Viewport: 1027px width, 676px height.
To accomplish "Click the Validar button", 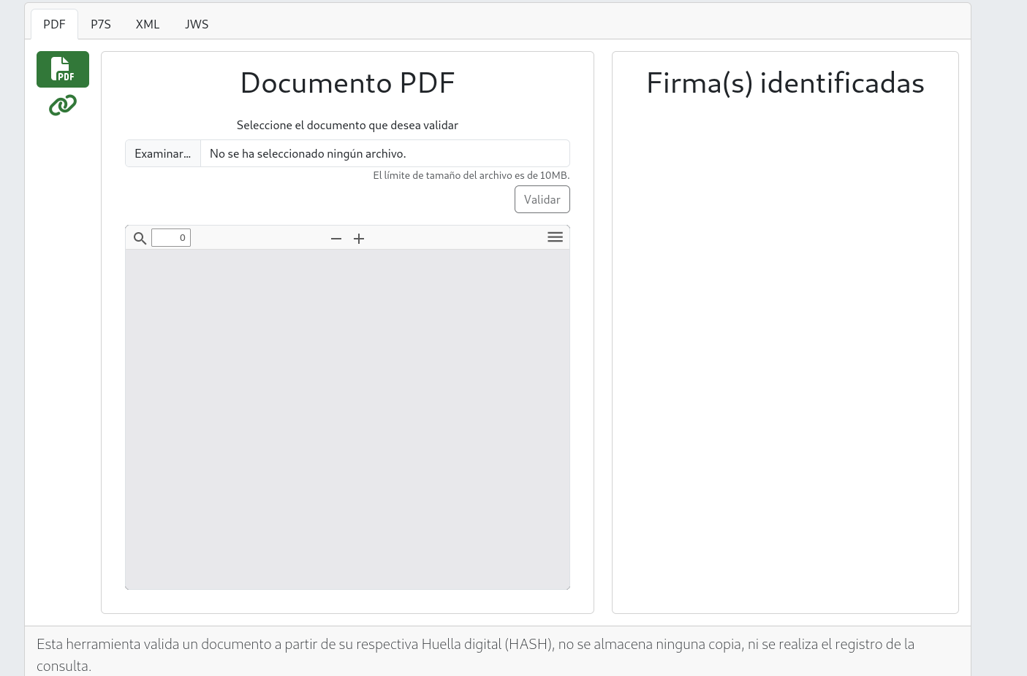I will tap(542, 199).
